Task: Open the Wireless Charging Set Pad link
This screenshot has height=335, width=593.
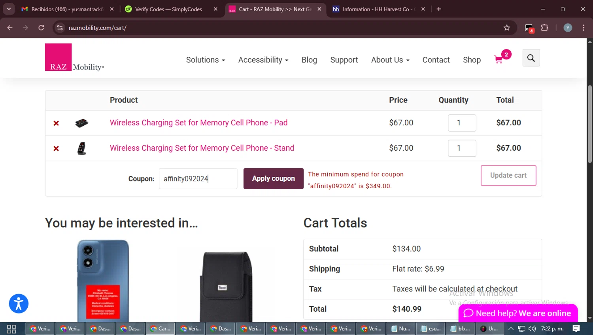Action: click(x=198, y=123)
